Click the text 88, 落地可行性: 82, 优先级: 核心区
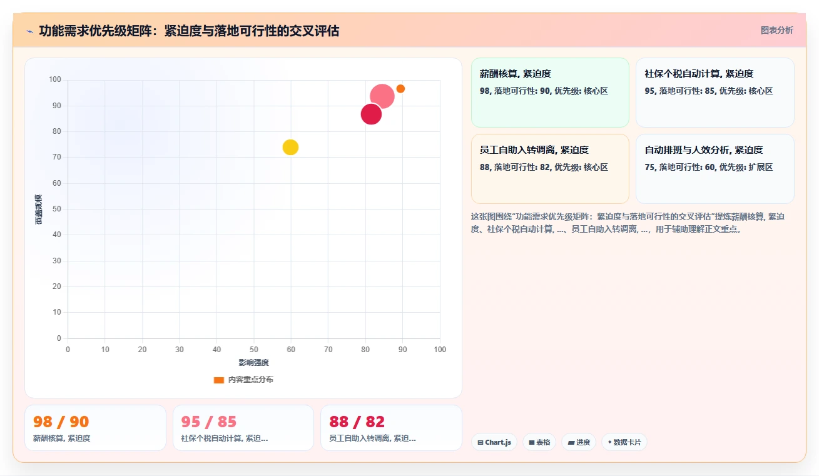Image resolution: width=819 pixels, height=476 pixels. coord(544,168)
